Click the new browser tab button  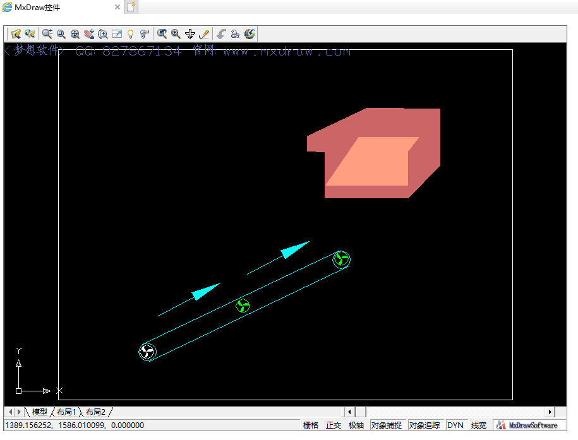tap(131, 7)
